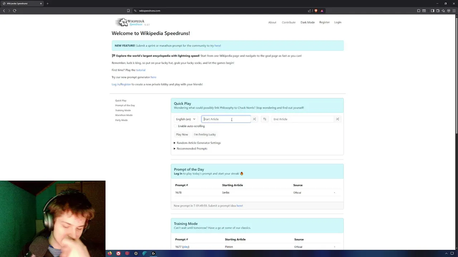Reload the page
This screenshot has height=257, width=458.
pos(15,11)
